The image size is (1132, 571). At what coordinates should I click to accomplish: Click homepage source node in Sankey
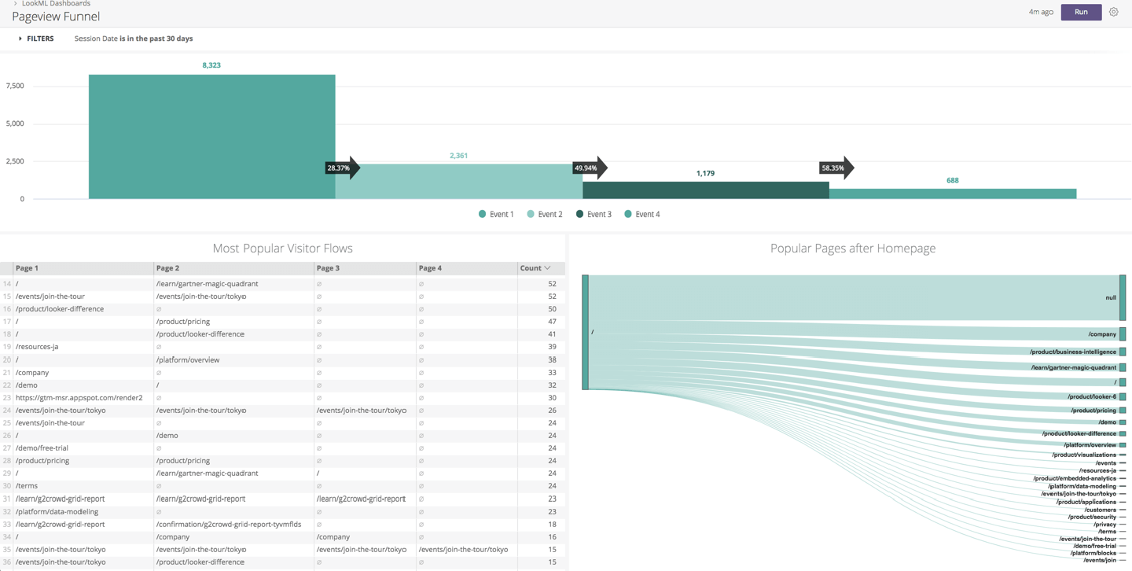[585, 333]
